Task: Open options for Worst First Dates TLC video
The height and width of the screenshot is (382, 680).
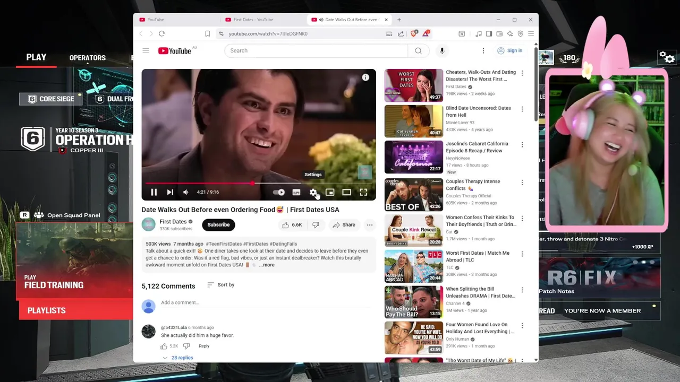Action: point(522,254)
